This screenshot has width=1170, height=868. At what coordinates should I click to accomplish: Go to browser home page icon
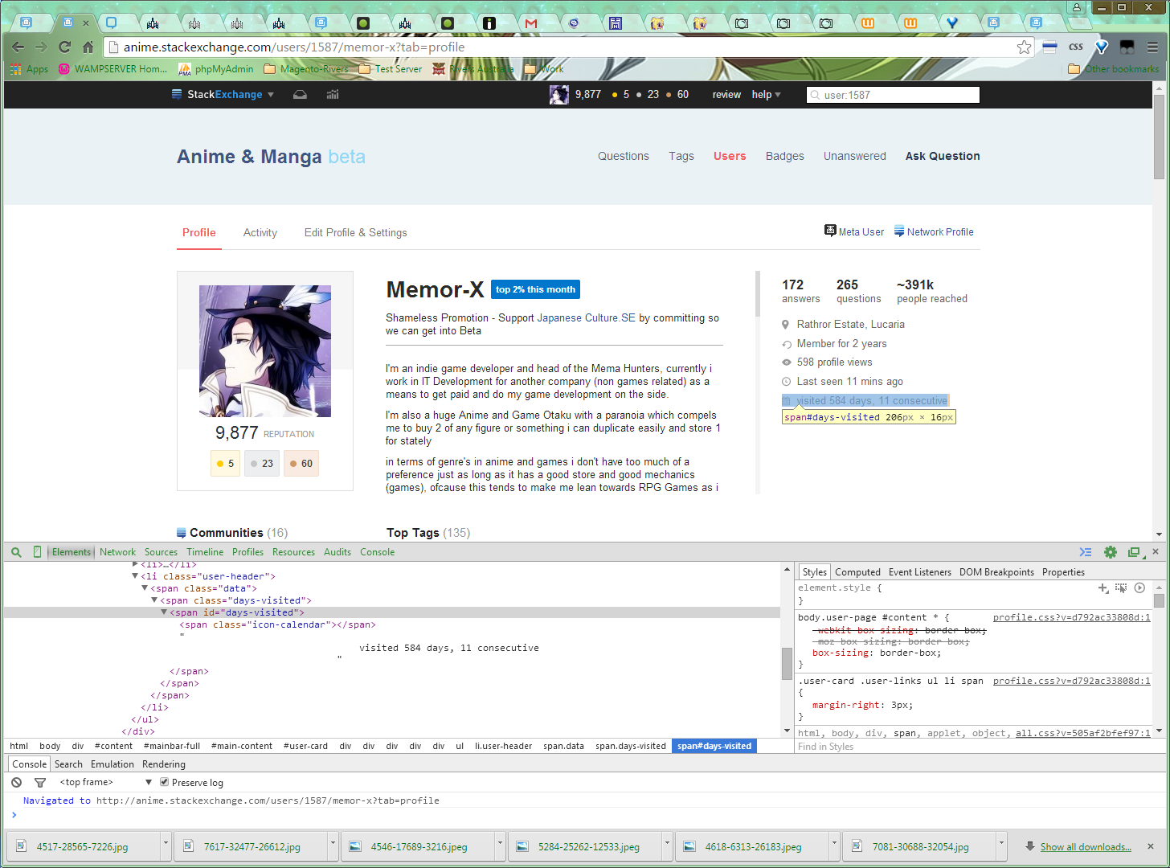click(88, 47)
